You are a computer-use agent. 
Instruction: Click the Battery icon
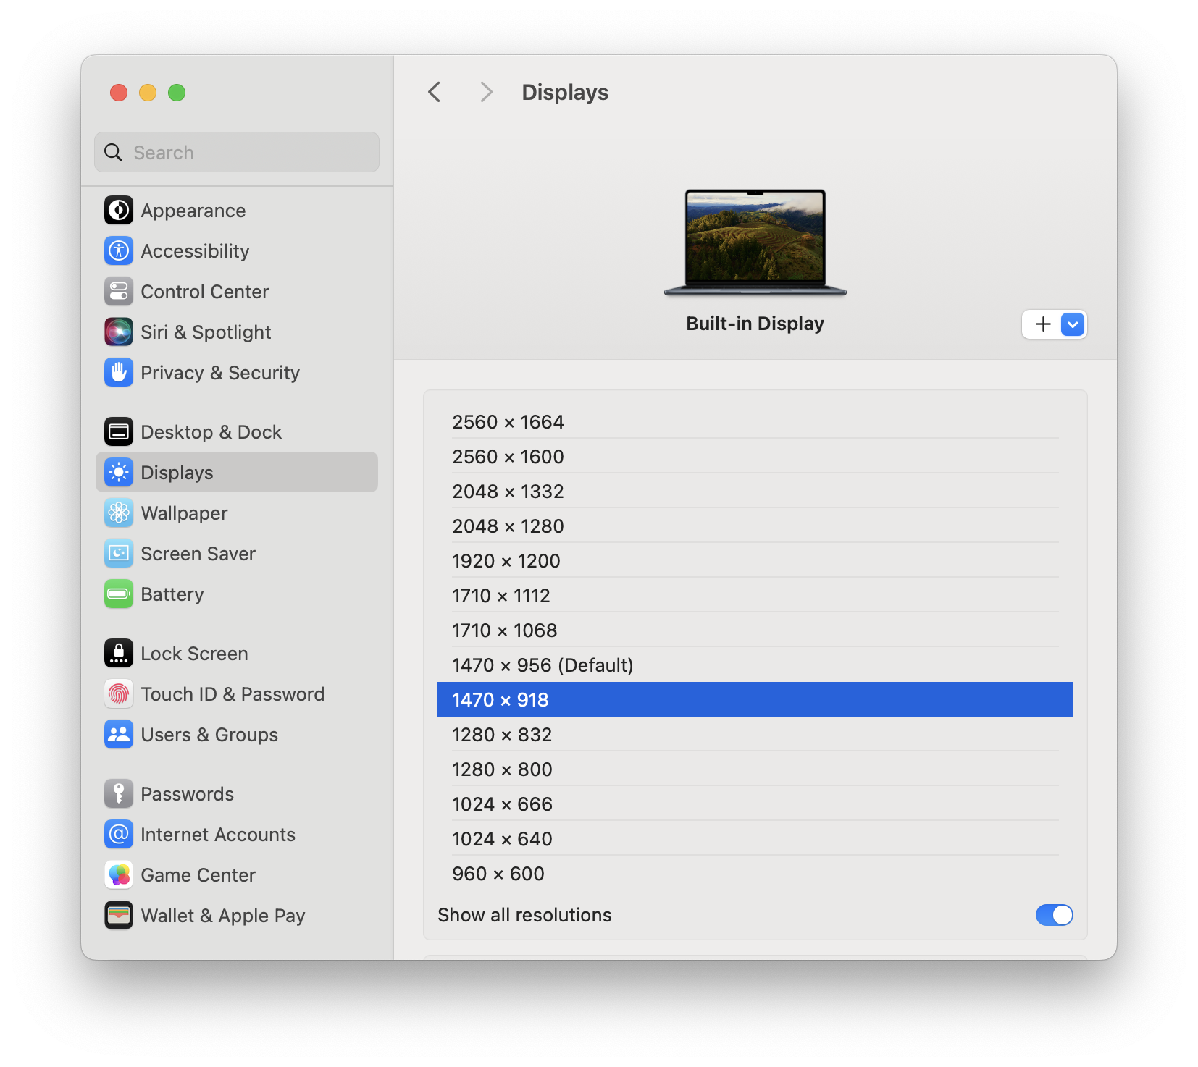(119, 594)
